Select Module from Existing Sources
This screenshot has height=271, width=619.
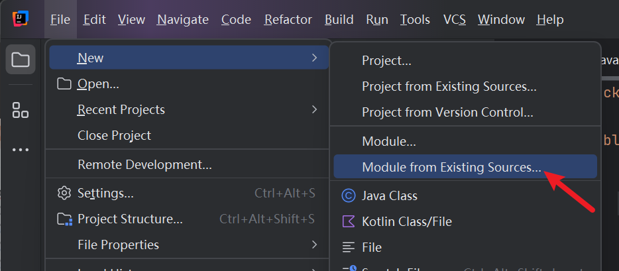[451, 168]
